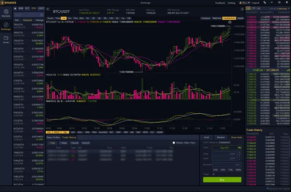
Task: Set amount to 50% of balance
Action: (223, 170)
